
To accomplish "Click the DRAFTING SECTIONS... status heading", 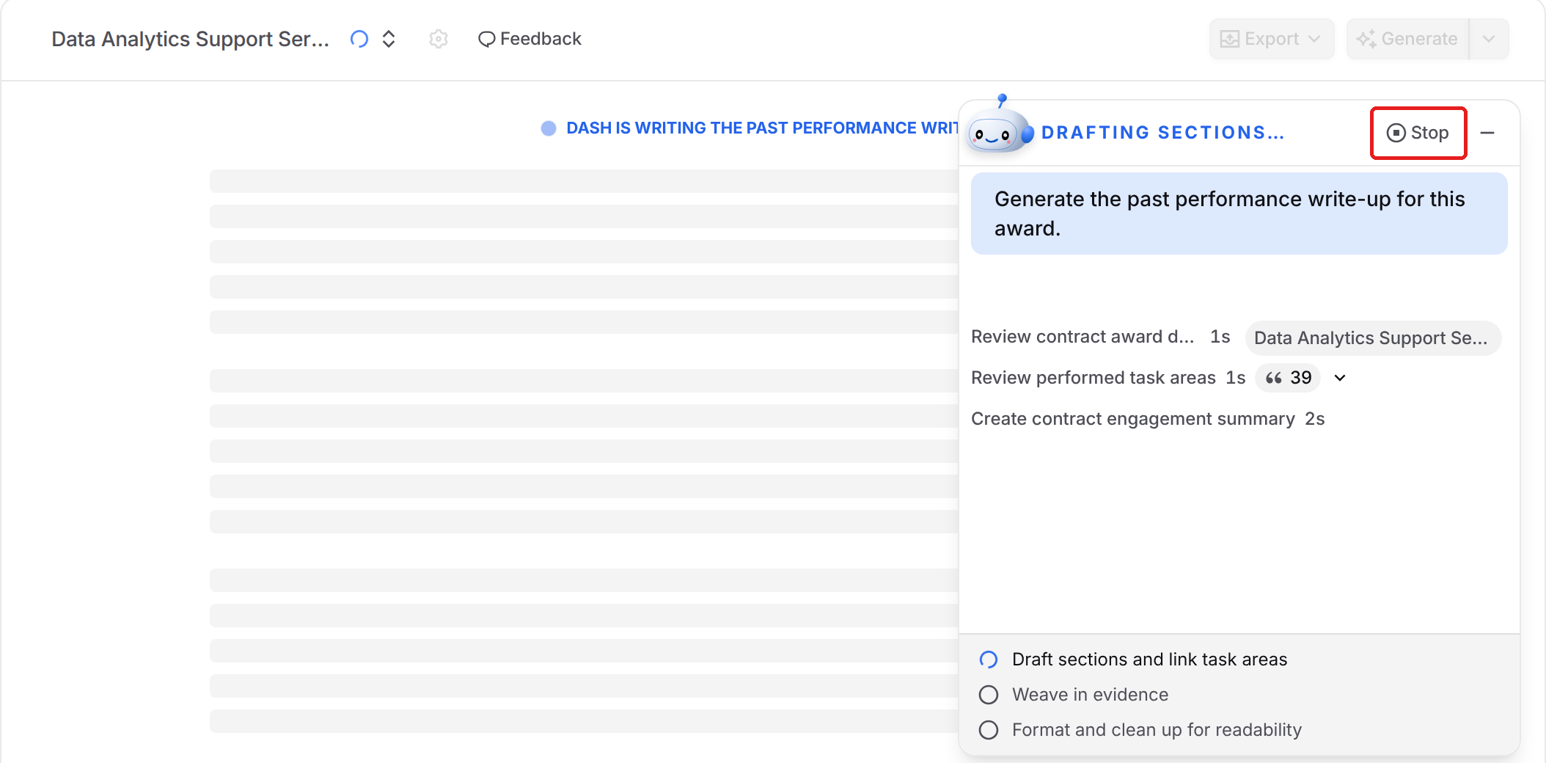I will coord(1163,133).
